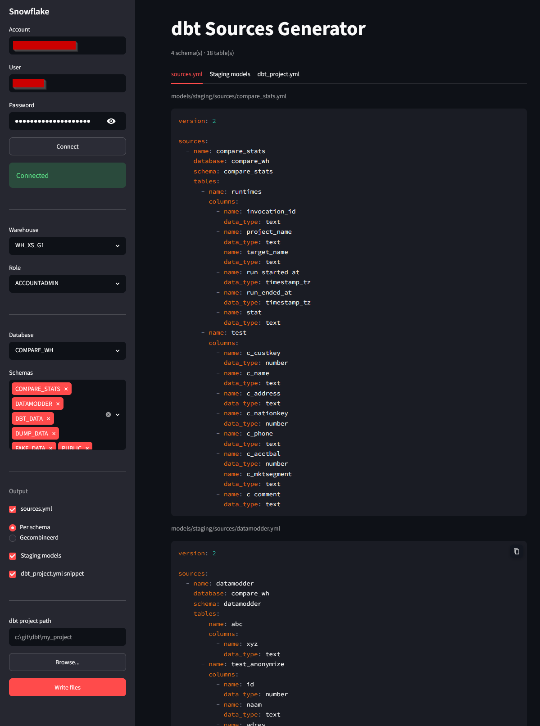
Task: Click the Write files button
Action: 68,687
